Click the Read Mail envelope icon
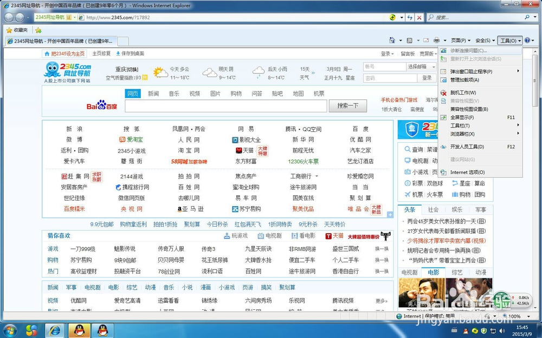 [x=426, y=41]
